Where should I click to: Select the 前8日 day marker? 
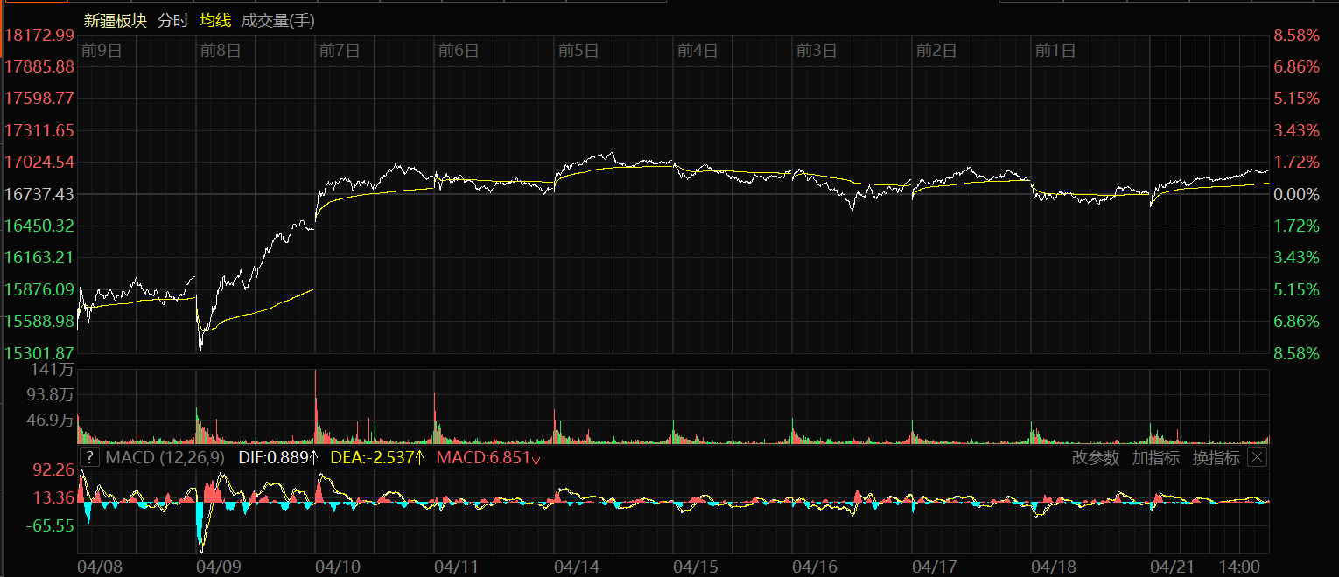[x=221, y=51]
